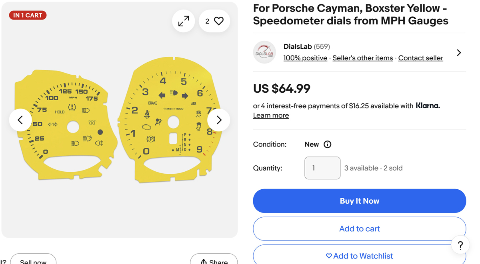Click the heart icon to favorite item

click(218, 21)
